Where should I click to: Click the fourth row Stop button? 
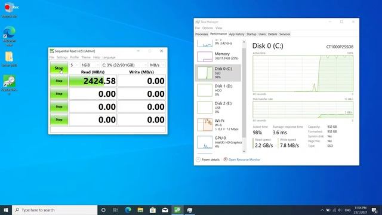pos(59,119)
